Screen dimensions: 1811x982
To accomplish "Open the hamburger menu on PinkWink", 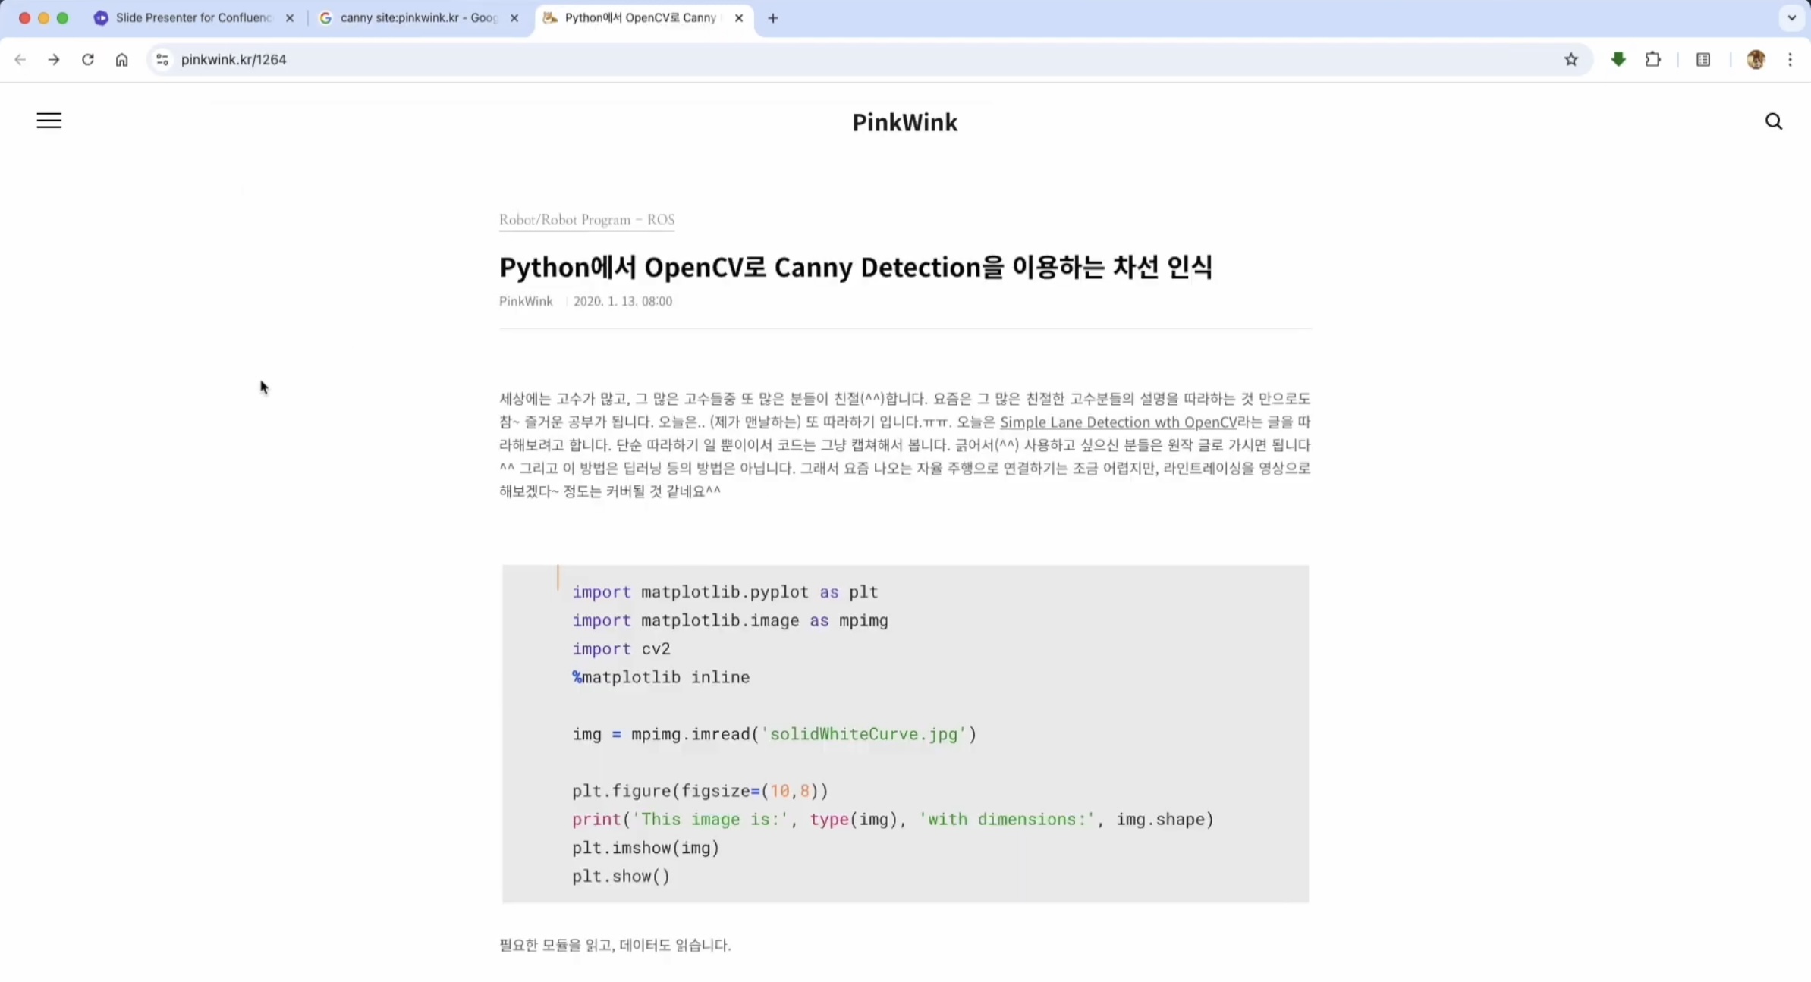I will tap(49, 121).
